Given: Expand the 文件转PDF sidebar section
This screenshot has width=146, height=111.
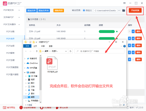Looking at the screenshot, I should (11, 17).
